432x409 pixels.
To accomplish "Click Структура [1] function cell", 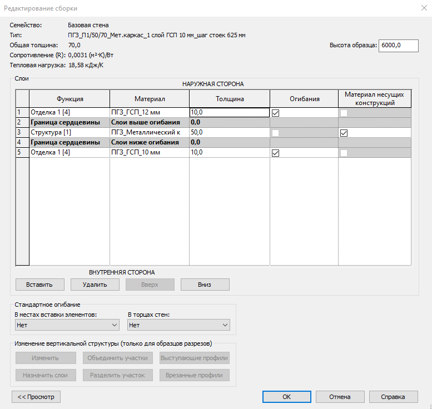I will 69,132.
